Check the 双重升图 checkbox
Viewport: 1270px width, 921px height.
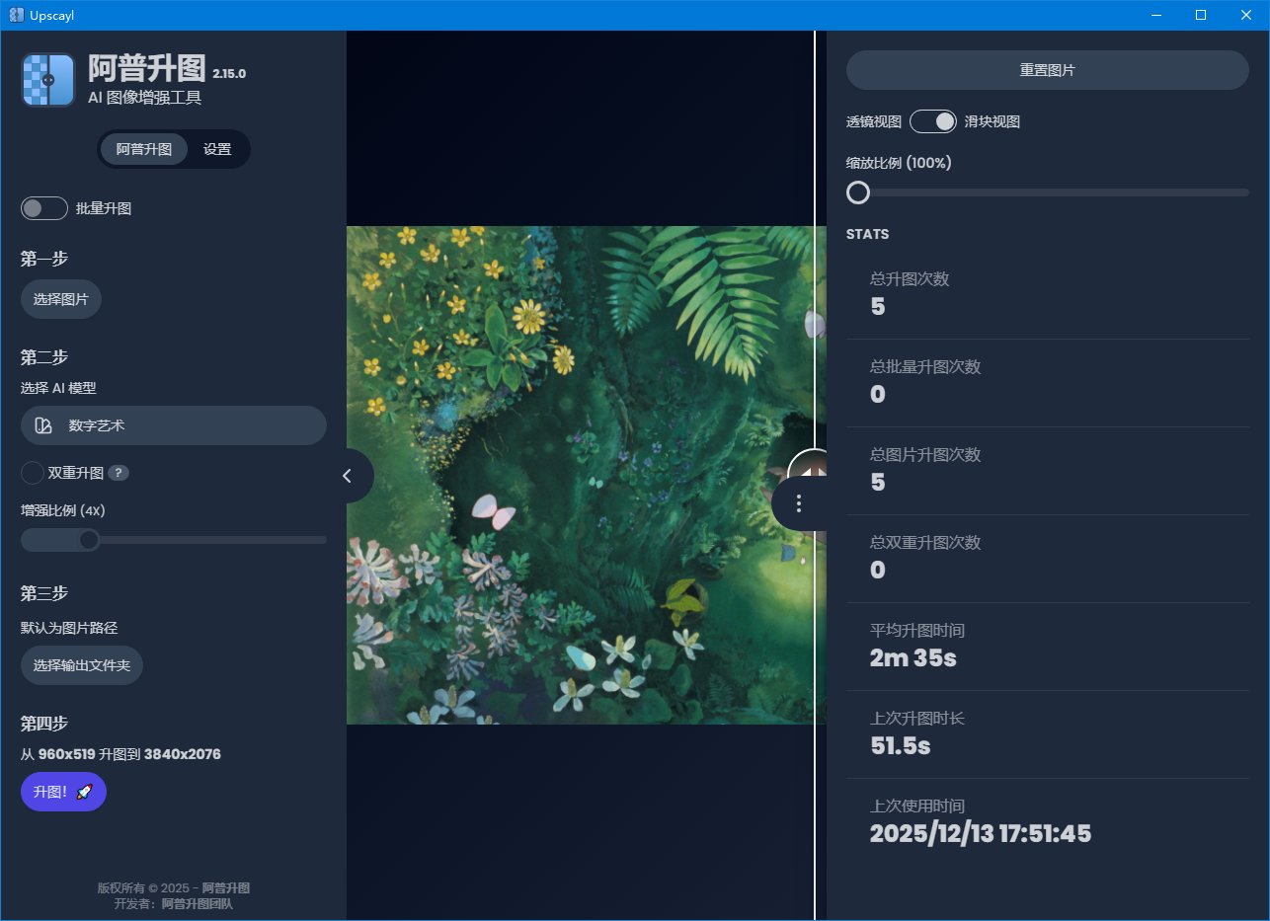(x=33, y=473)
